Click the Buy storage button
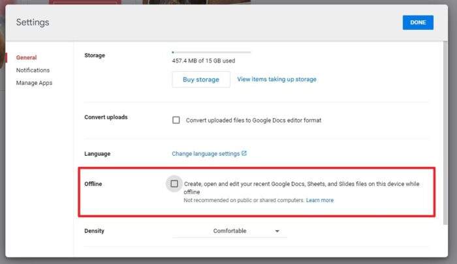The height and width of the screenshot is (264, 457). [201, 80]
